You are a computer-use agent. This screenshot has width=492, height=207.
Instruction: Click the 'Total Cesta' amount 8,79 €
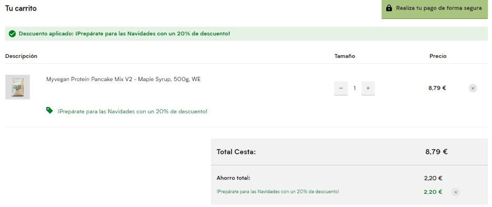click(436, 152)
